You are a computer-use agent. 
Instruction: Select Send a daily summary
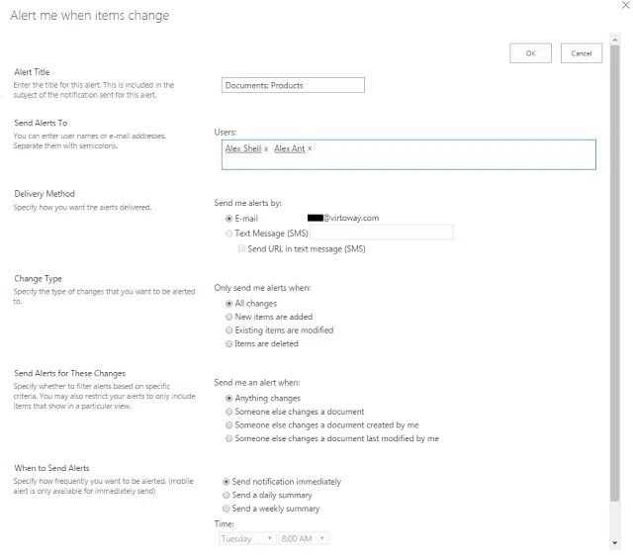pyautogui.click(x=226, y=495)
